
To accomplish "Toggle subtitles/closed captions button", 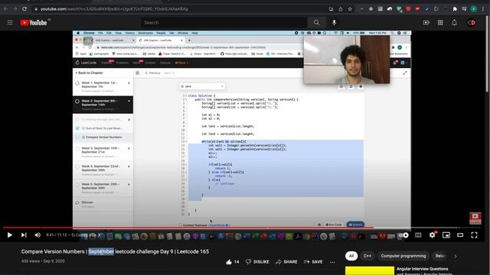I will pyautogui.click(x=418, y=235).
